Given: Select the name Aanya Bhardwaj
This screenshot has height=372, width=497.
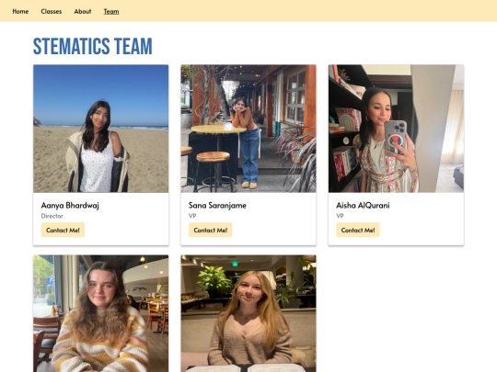Looking at the screenshot, I should tap(70, 206).
